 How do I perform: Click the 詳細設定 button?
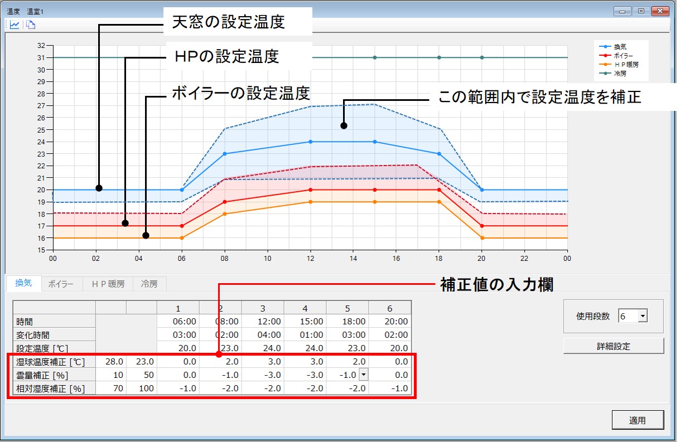[x=614, y=346]
